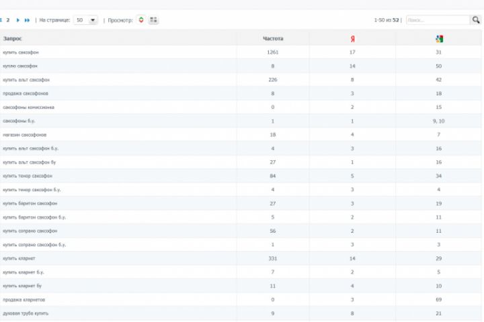Click Google position 21 for духовая труба купить
484x322 pixels.
coord(438,313)
